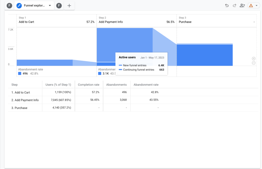
Task: Open the dropdown arrow beside the warning icon
Action: coord(257,6)
